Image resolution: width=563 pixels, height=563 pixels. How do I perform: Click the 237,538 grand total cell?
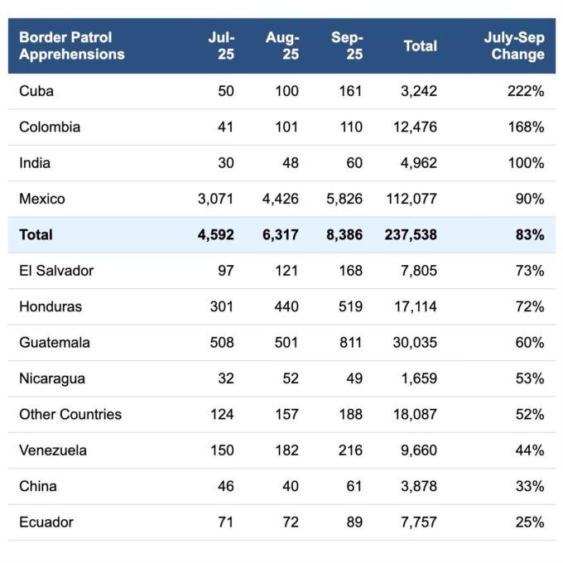pyautogui.click(x=411, y=235)
